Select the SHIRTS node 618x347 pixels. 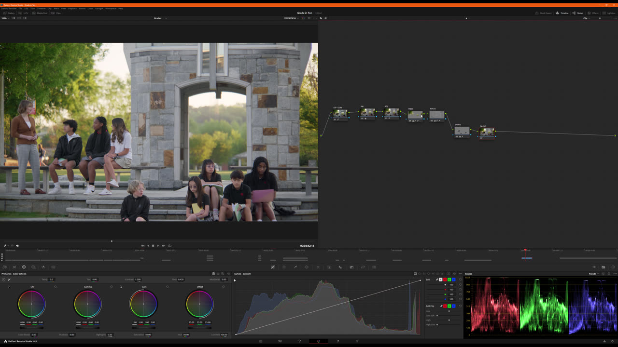[462, 131]
